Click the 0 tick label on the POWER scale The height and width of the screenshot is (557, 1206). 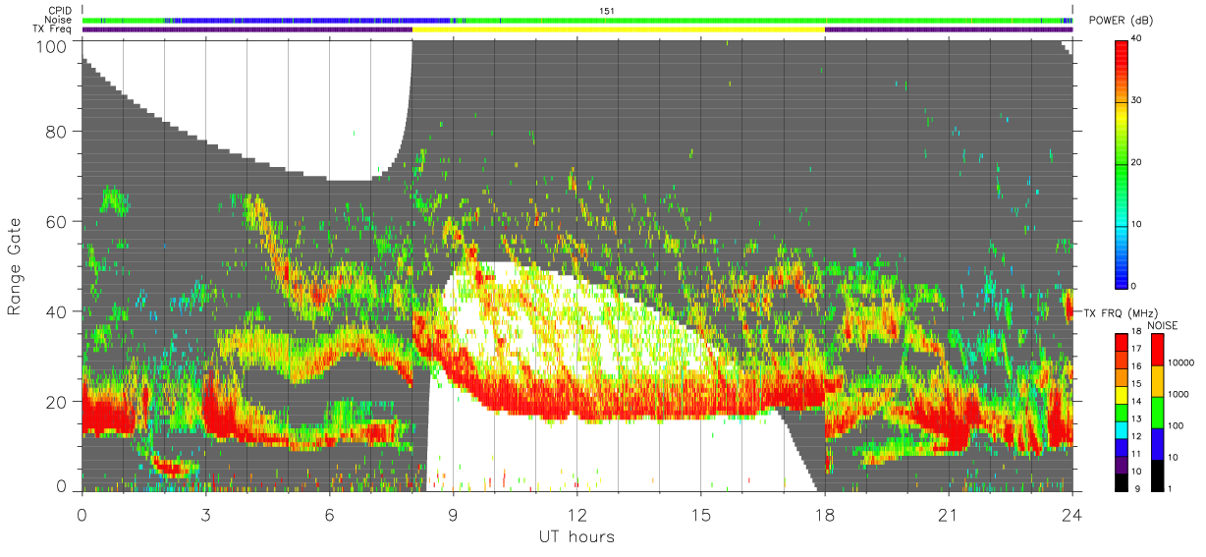pyautogui.click(x=1133, y=286)
